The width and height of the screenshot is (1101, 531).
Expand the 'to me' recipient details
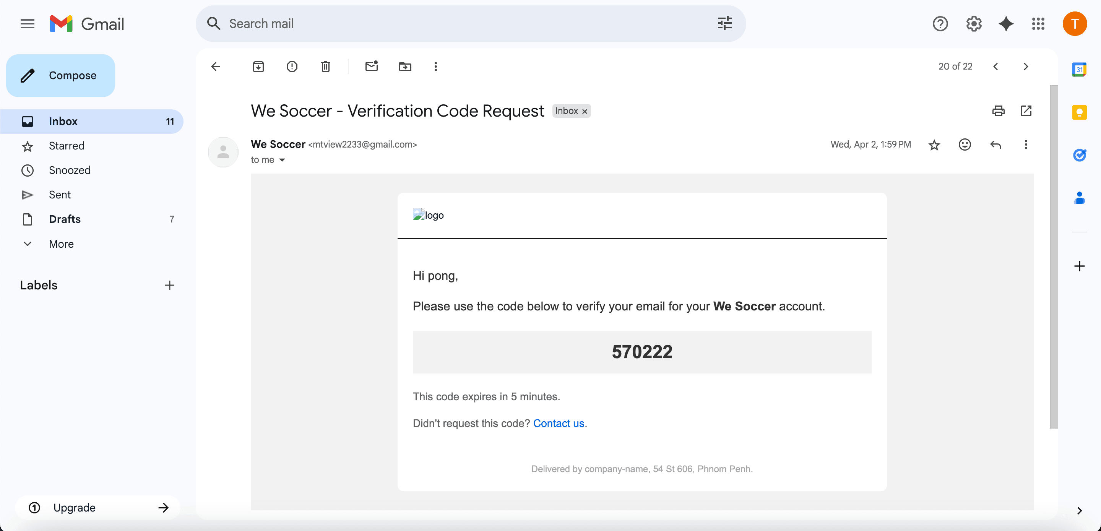268,159
